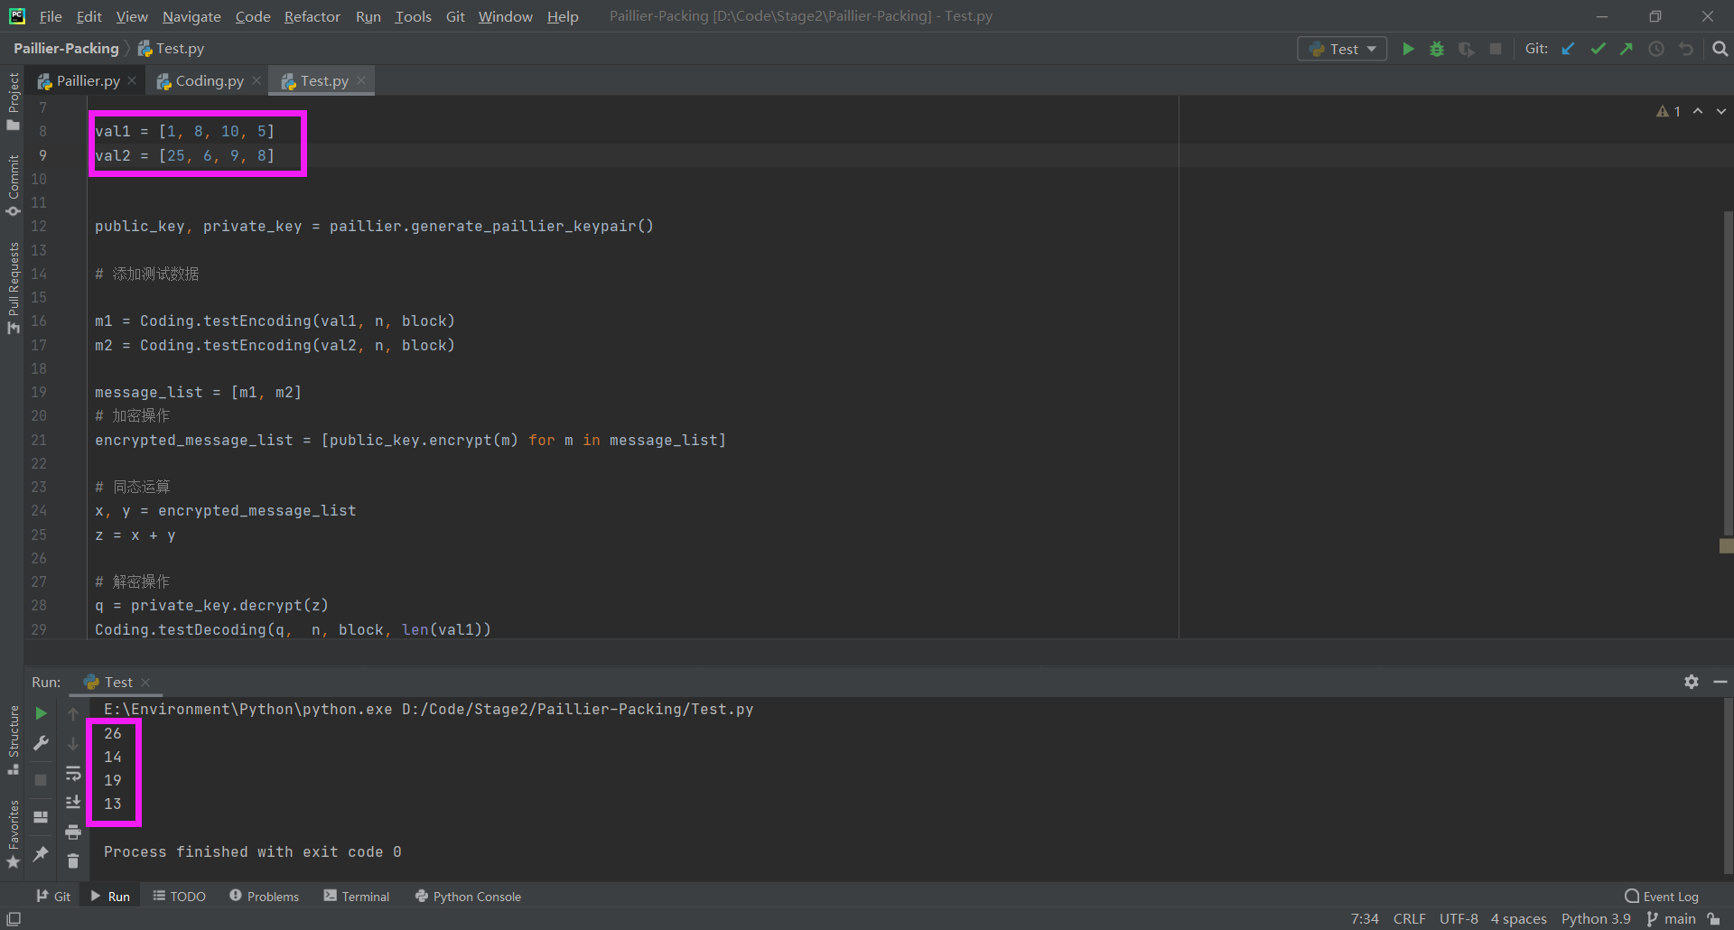Open the Project tool window
Image resolution: width=1734 pixels, height=930 pixels.
tap(13, 100)
